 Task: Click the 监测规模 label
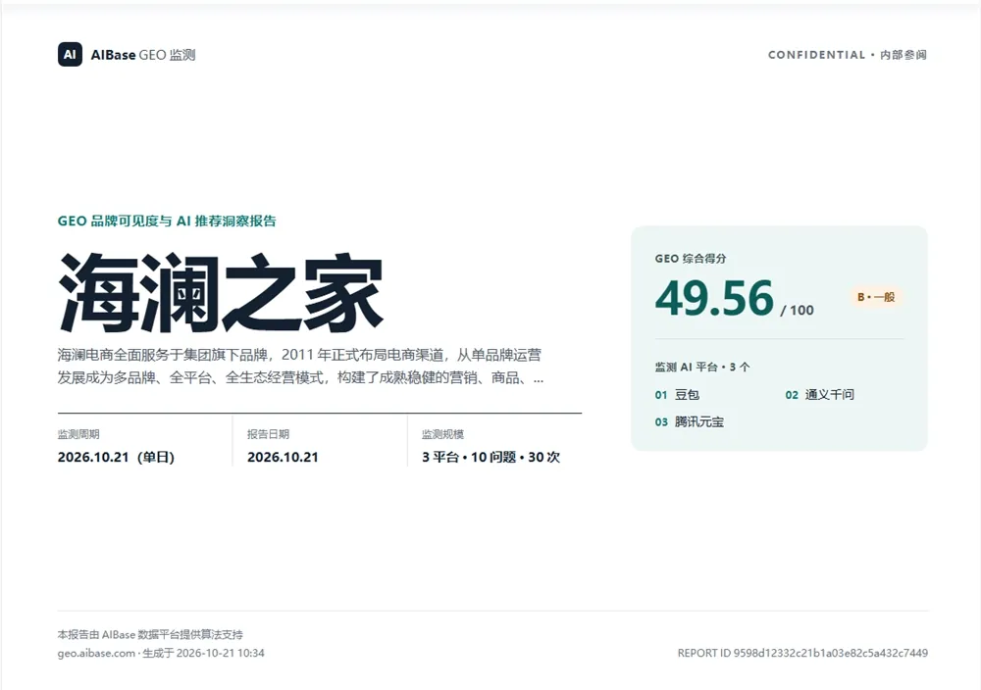click(443, 434)
